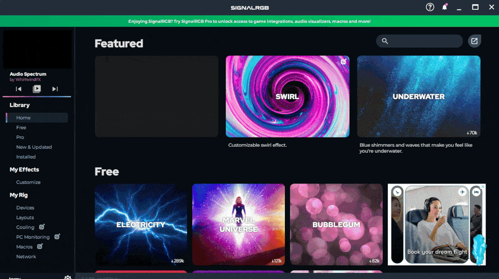Image resolution: width=499 pixels, height=279 pixels.
Task: Open the Layouts page
Action: click(25, 218)
